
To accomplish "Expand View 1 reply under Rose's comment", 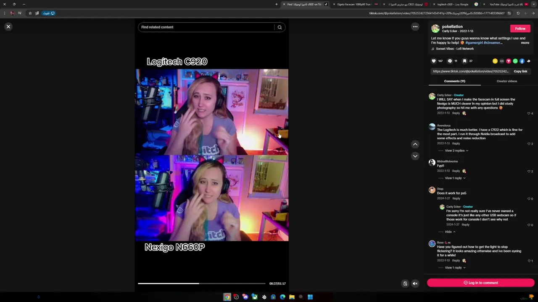I will 455,268.
